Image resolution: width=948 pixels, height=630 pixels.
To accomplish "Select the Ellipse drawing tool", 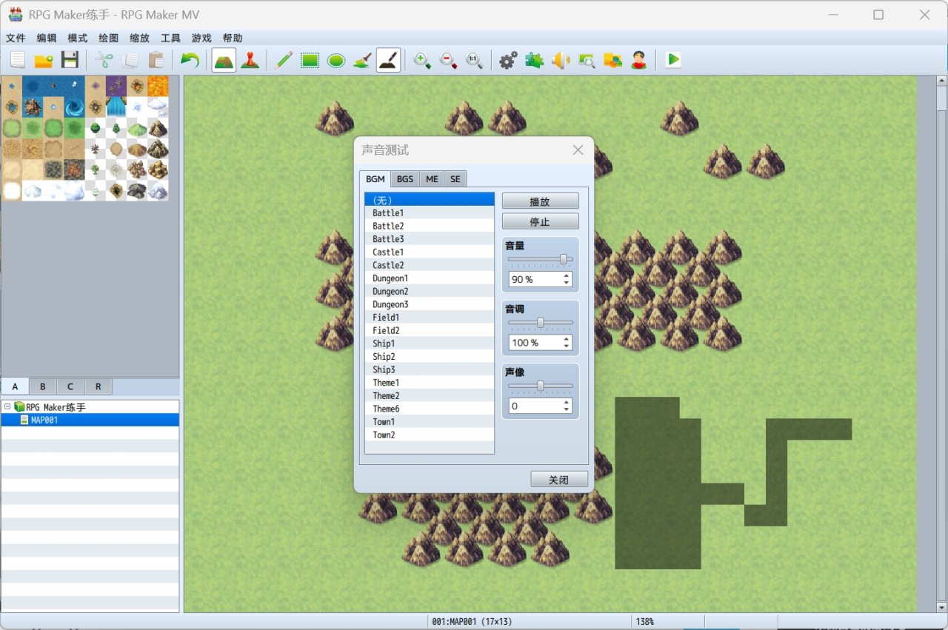I will click(x=336, y=61).
